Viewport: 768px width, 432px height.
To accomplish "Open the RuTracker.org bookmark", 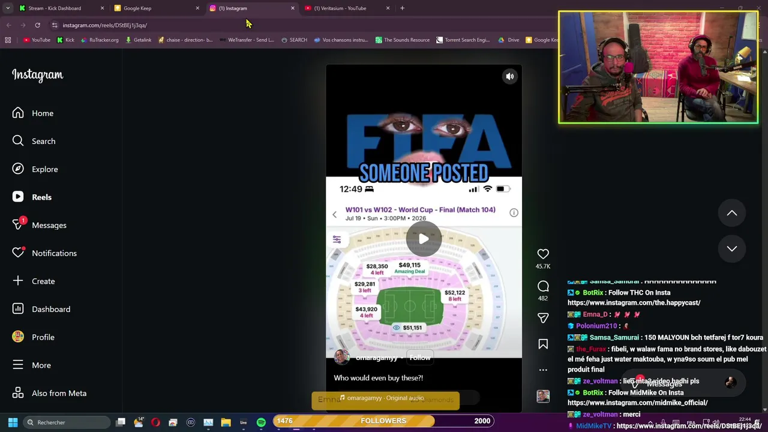I will pos(100,40).
